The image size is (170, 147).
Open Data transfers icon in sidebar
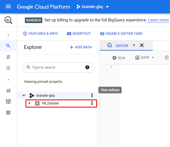pos(8,57)
